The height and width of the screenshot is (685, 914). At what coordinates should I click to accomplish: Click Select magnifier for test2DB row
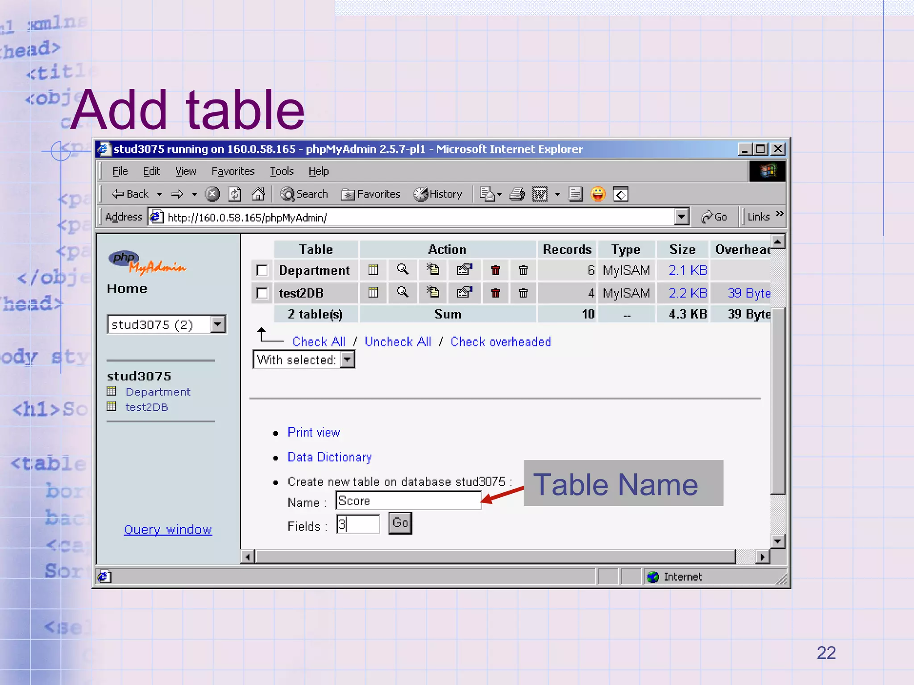click(x=403, y=292)
